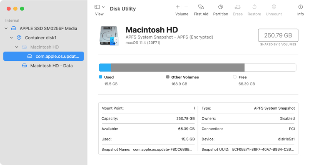Click the Macintosh HD drive image
This screenshot has width=309, height=165.
click(109, 35)
